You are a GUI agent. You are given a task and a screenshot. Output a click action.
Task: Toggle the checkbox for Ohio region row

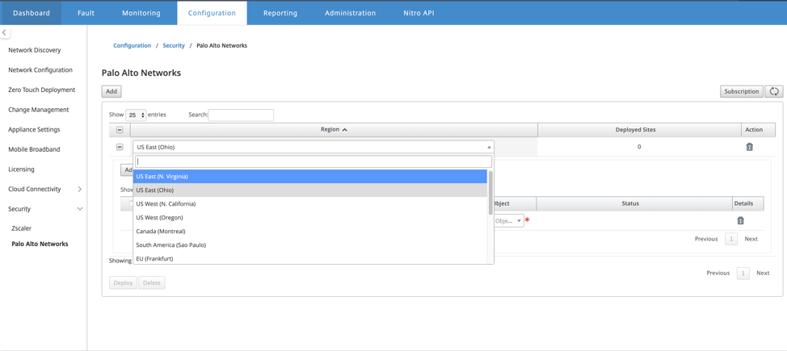[120, 147]
